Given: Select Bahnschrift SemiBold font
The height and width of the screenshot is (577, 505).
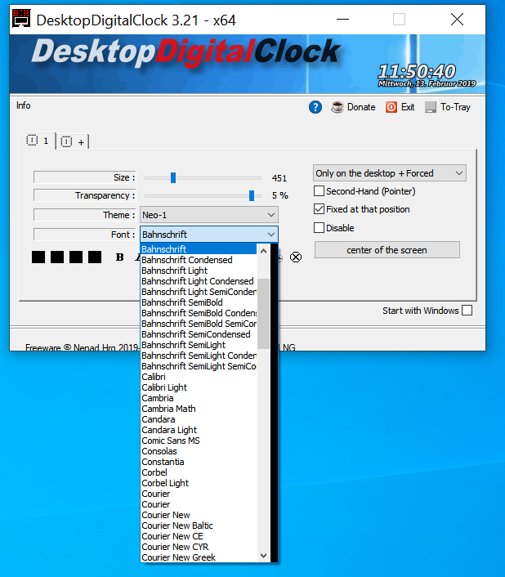Looking at the screenshot, I should point(199,302).
